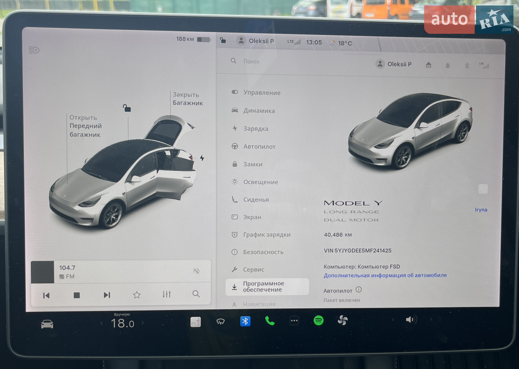Open the wipers control icon

click(x=221, y=321)
